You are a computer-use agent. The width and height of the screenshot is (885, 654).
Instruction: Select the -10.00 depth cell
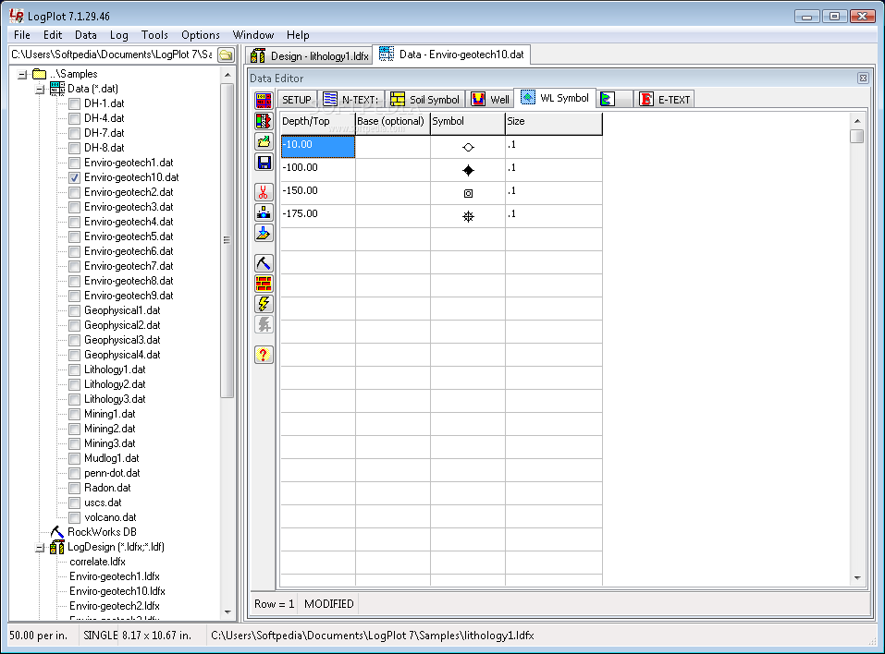tap(318, 147)
